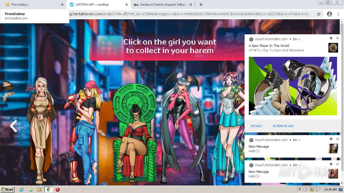Expand the second New Message notification
Screen dimensions: 344x193
point(299,165)
